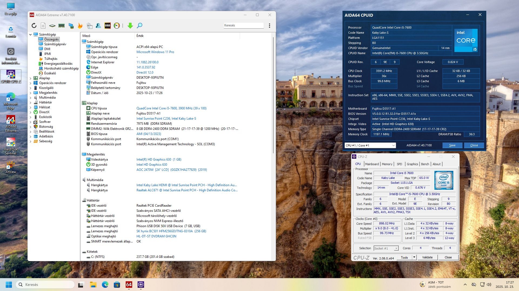Open the report document toolbar icon
This screenshot has width=519, height=291.
pyautogui.click(x=43, y=26)
